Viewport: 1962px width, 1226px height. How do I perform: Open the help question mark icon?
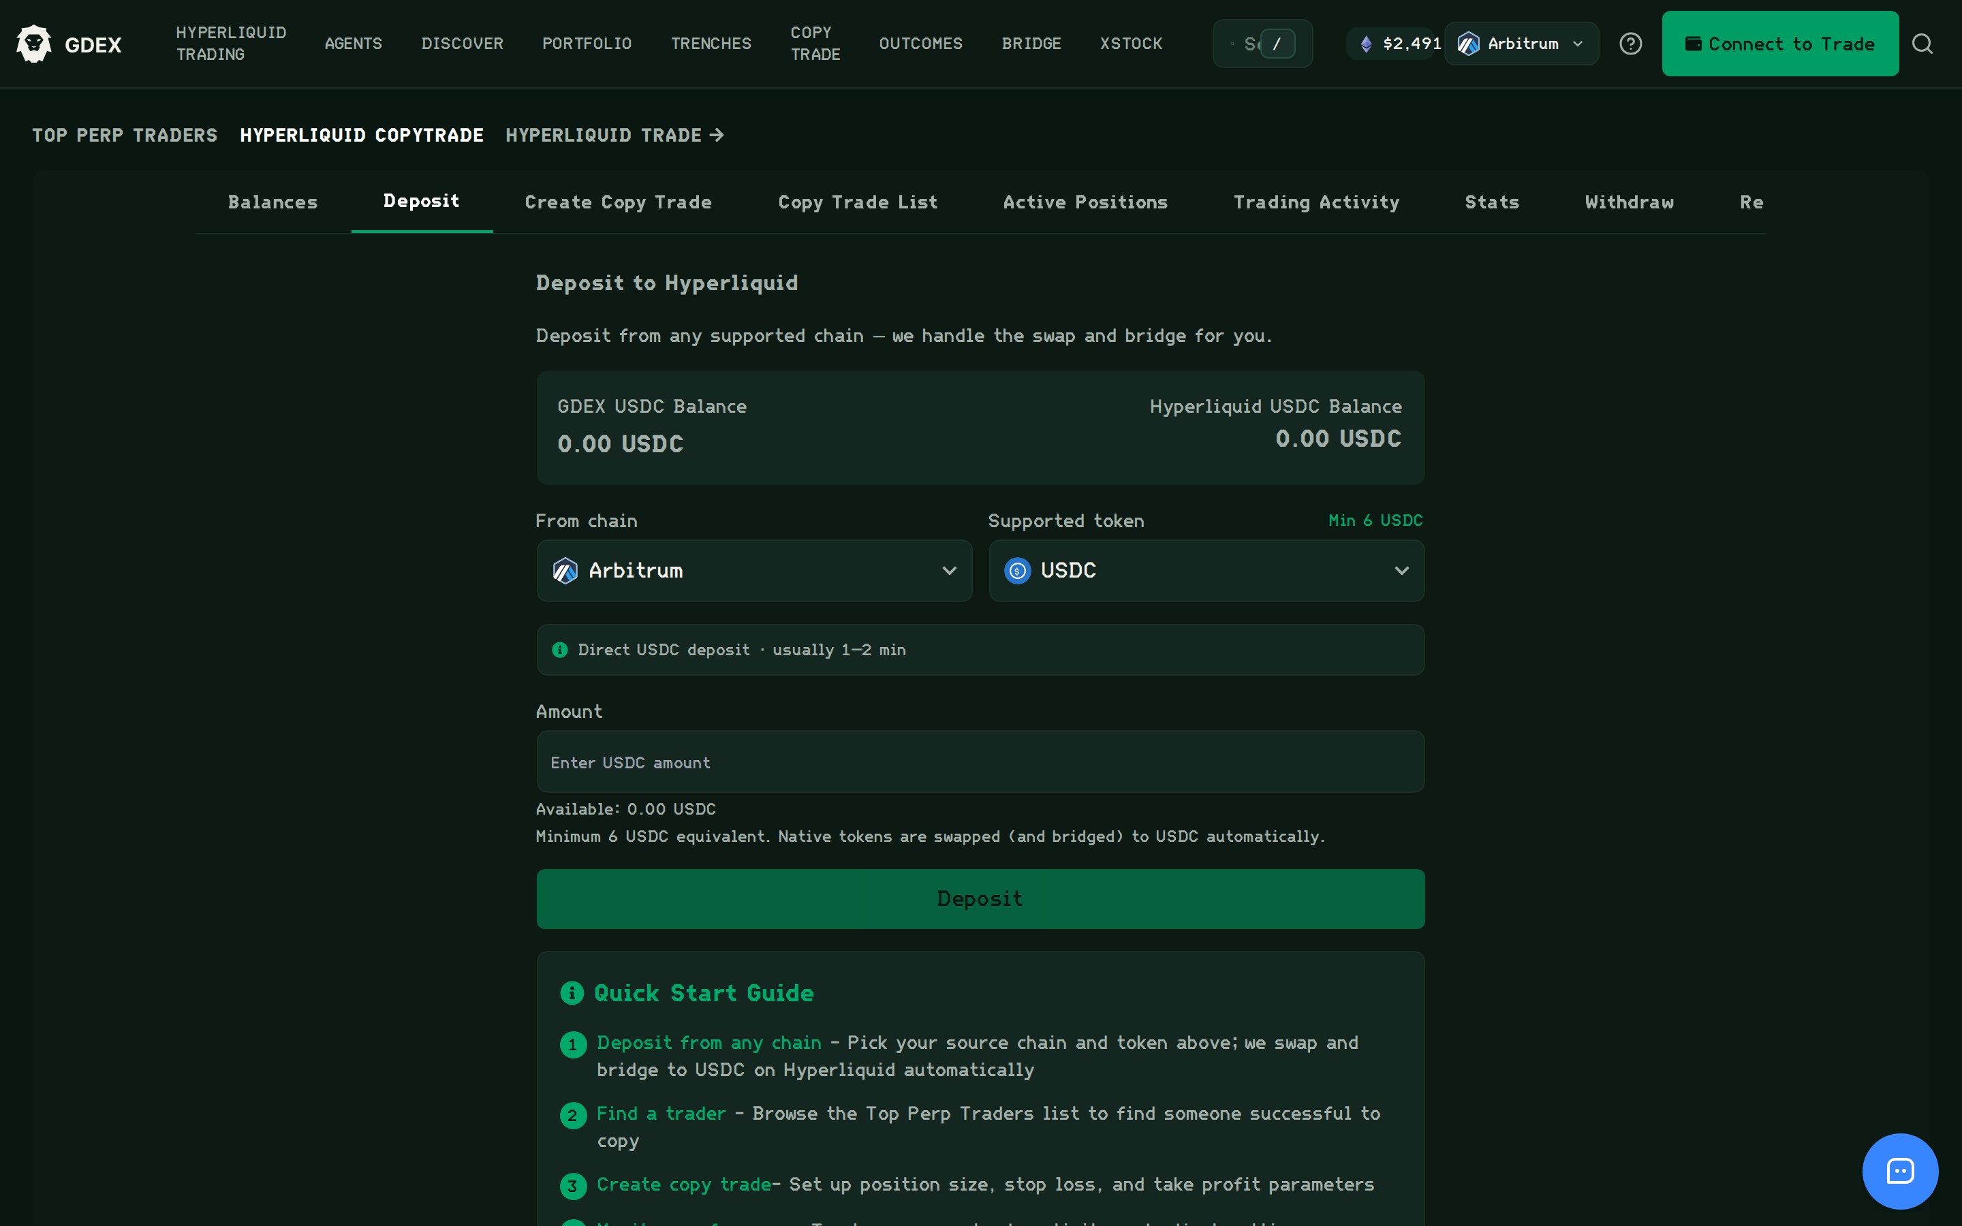1630,44
